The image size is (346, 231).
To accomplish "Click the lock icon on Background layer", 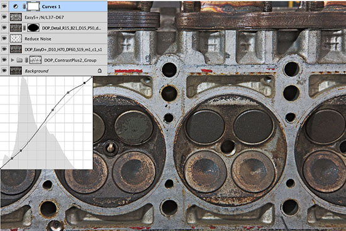I will click(99, 70).
